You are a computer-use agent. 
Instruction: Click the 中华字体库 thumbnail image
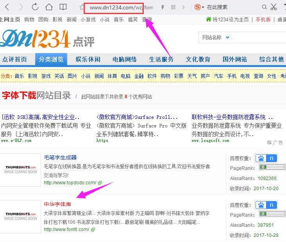[21, 216]
